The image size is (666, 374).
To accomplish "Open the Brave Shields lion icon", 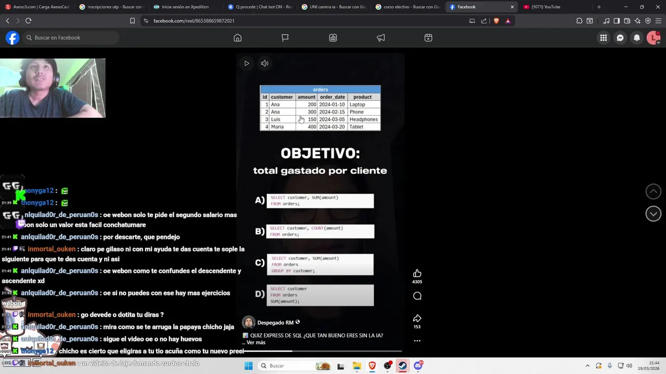I will click(496, 21).
